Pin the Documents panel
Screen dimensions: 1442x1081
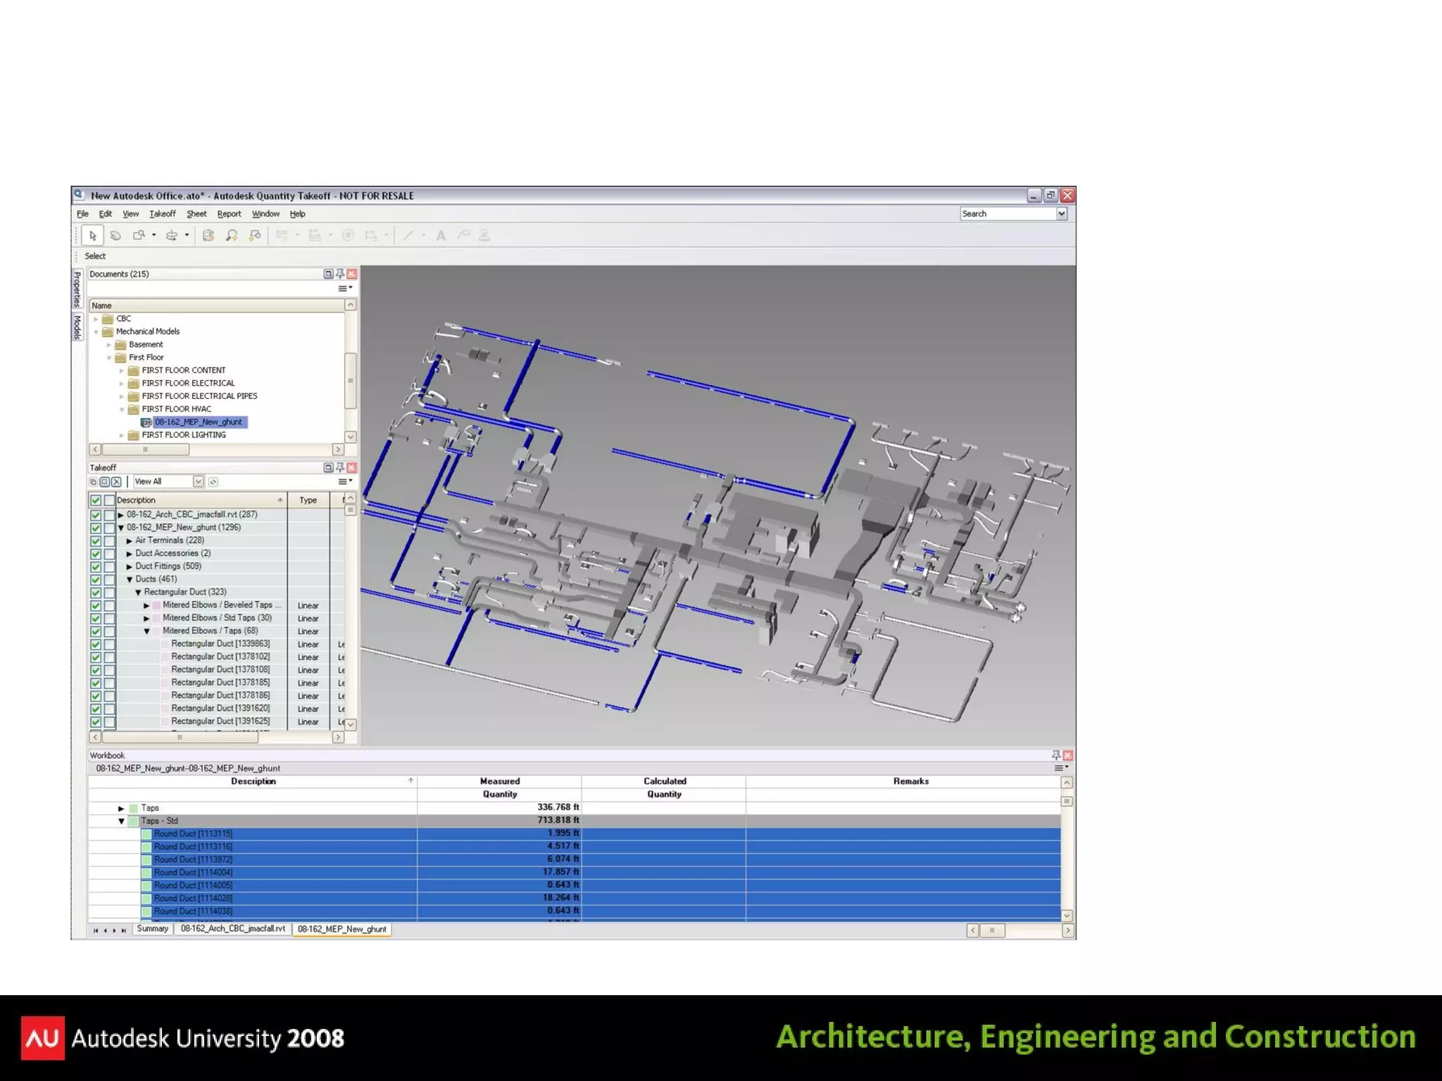[340, 274]
